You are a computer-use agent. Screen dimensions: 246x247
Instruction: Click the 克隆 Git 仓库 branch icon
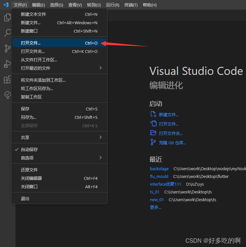click(x=153, y=142)
